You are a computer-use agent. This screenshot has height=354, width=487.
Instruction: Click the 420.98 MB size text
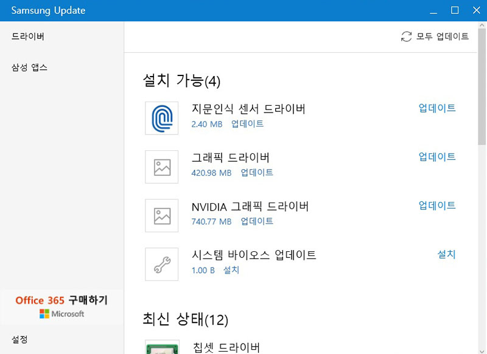pos(211,173)
